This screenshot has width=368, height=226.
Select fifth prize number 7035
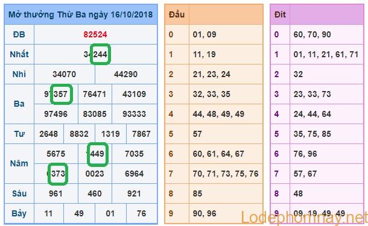(x=135, y=154)
